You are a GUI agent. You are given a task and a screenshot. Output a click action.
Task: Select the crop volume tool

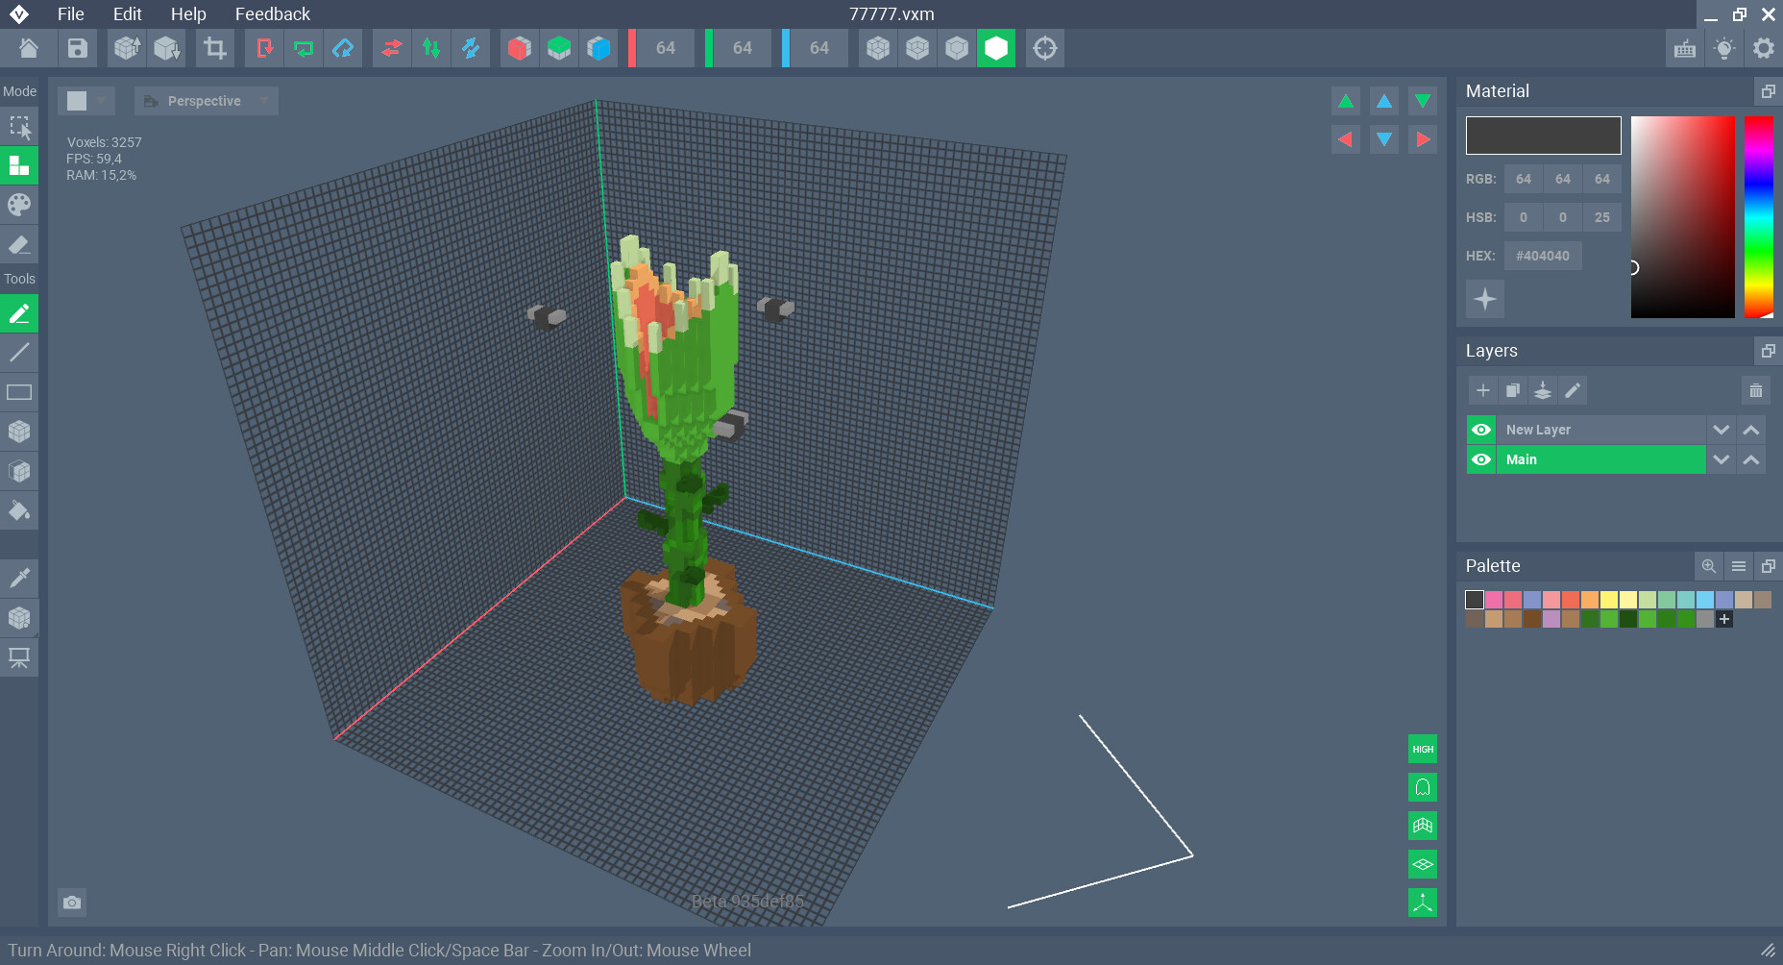coord(215,48)
